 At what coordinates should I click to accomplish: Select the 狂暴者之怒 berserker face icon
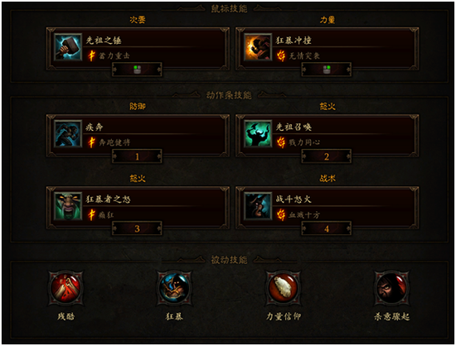68,206
